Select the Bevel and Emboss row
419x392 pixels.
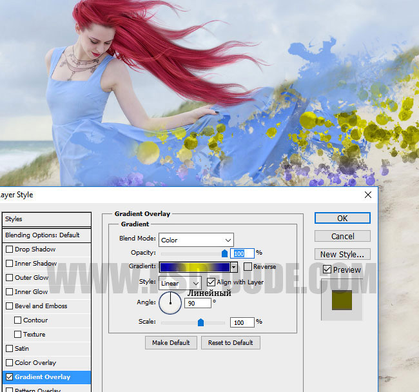47,306
